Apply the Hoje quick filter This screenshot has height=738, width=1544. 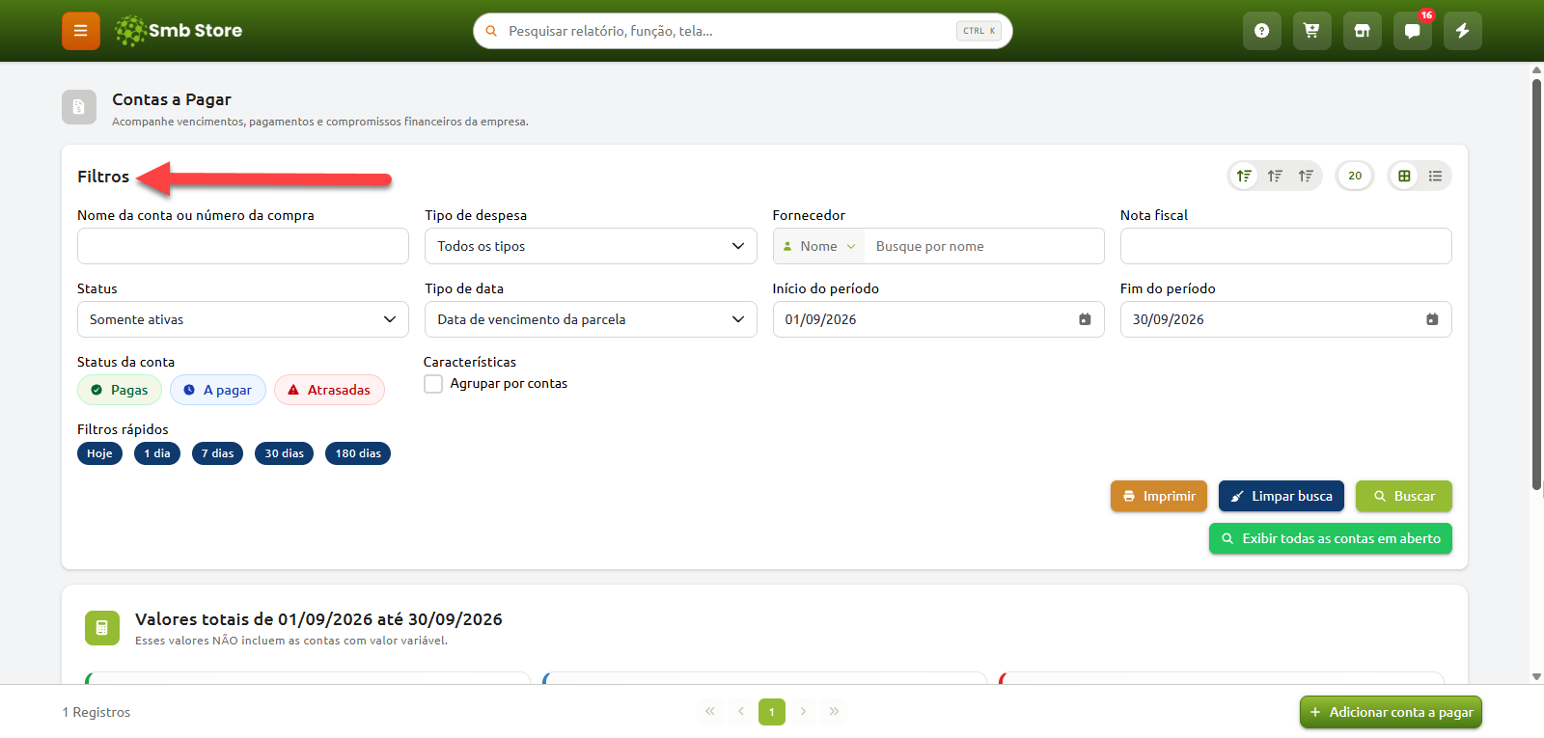pyautogui.click(x=99, y=453)
